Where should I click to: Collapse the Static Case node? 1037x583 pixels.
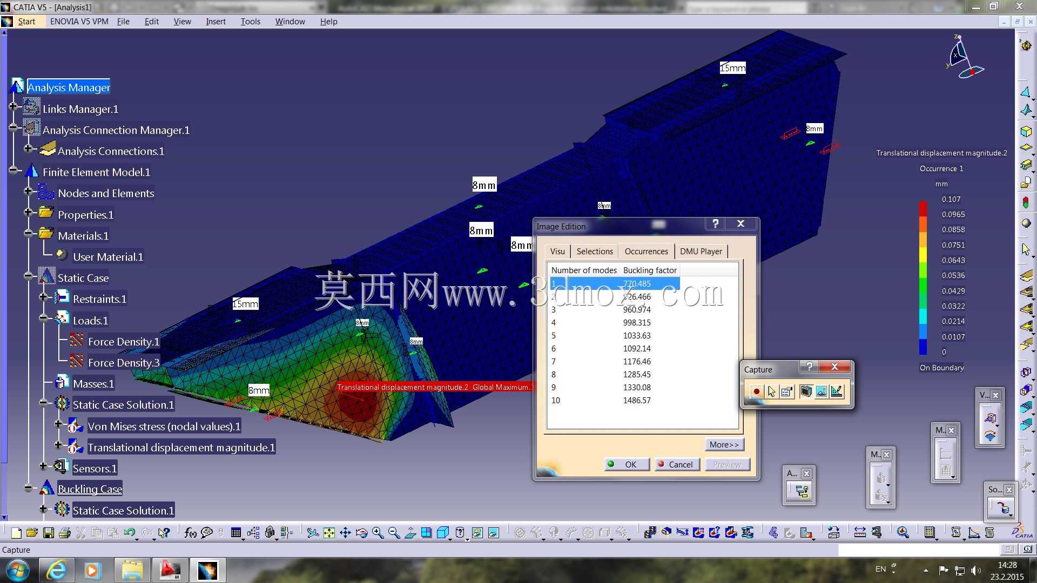(28, 276)
